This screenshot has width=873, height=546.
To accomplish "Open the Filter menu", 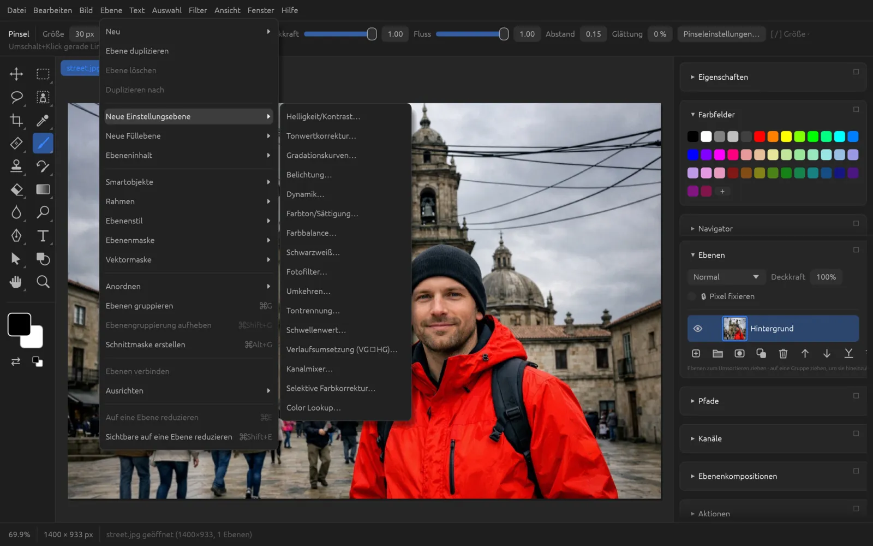I will [198, 10].
